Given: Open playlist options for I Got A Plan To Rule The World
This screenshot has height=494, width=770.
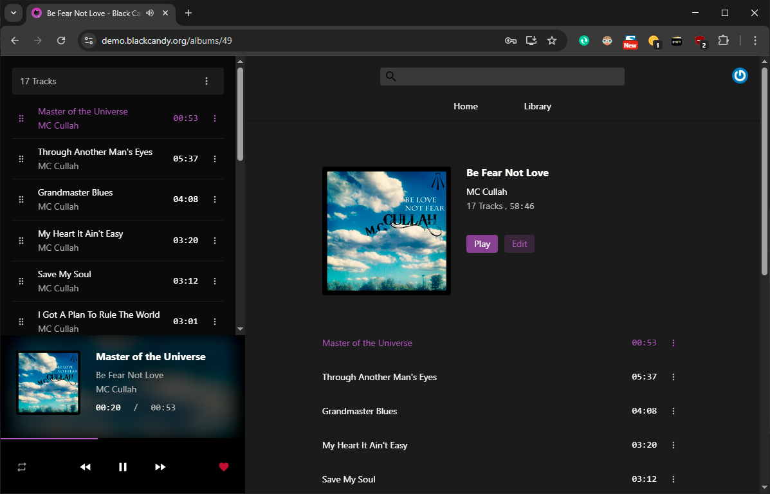Looking at the screenshot, I should click(215, 322).
